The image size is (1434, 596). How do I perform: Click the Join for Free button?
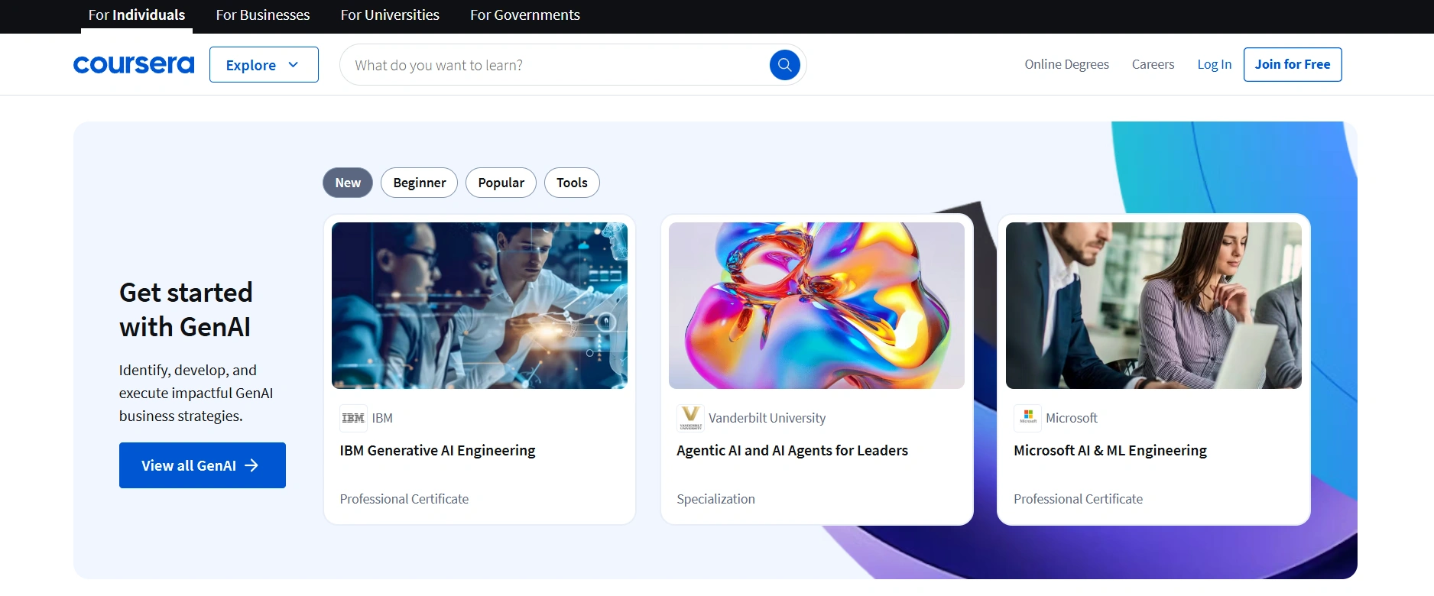click(x=1293, y=64)
